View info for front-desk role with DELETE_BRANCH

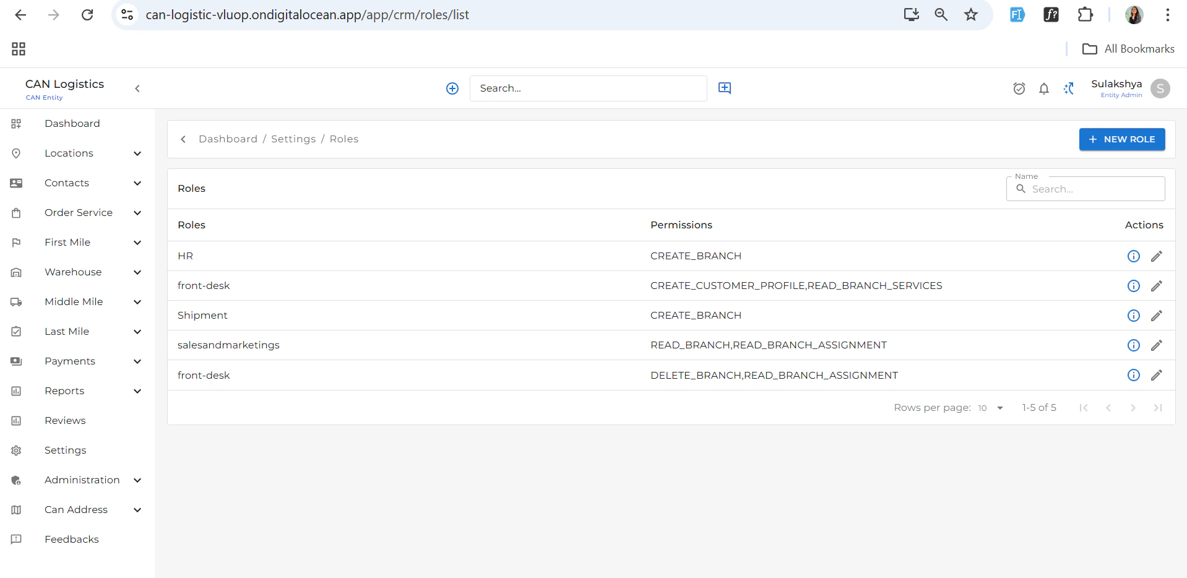[x=1134, y=375]
